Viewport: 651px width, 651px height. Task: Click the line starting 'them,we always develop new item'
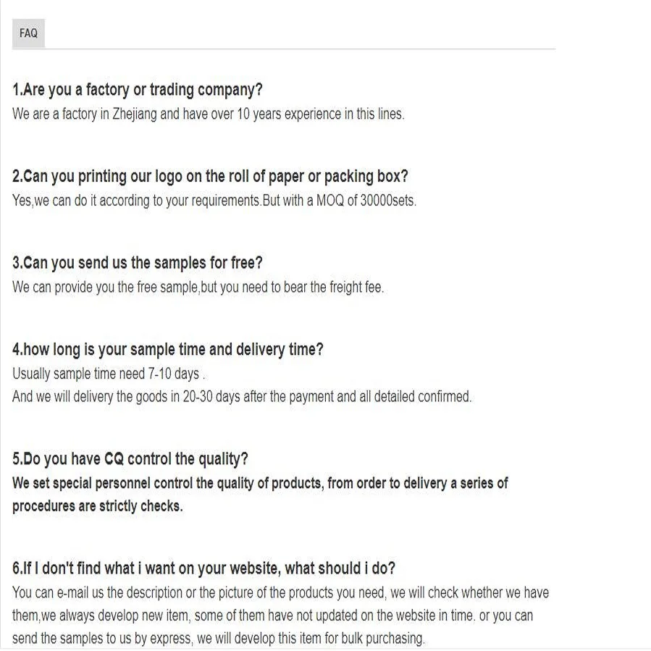pyautogui.click(x=272, y=616)
